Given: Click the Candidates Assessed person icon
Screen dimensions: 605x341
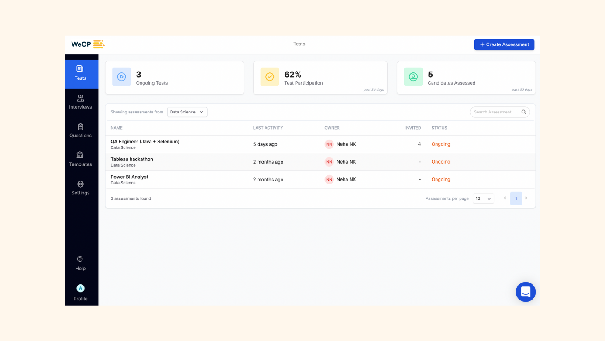Looking at the screenshot, I should pyautogui.click(x=413, y=77).
